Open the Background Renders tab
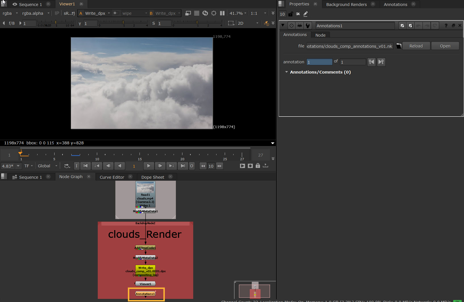 pyautogui.click(x=346, y=4)
